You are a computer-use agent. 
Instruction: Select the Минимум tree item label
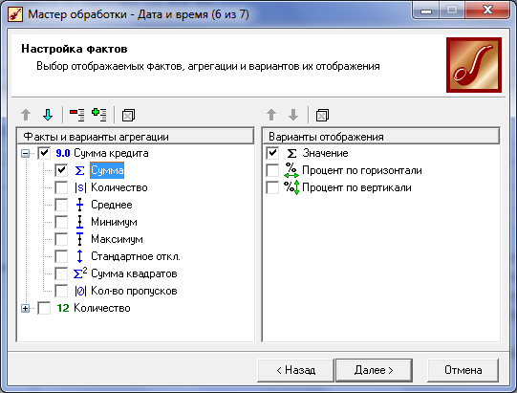[x=114, y=222]
